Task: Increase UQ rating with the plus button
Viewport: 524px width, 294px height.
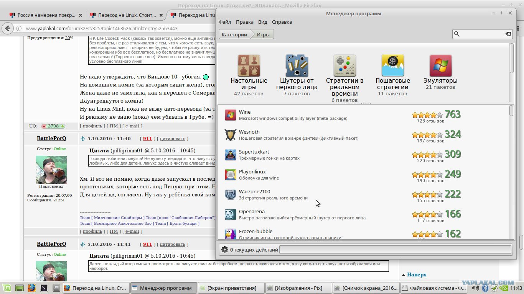Action: coord(63,126)
